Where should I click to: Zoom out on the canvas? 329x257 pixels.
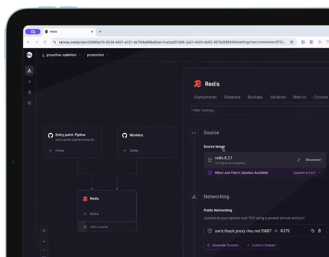[44, 250]
